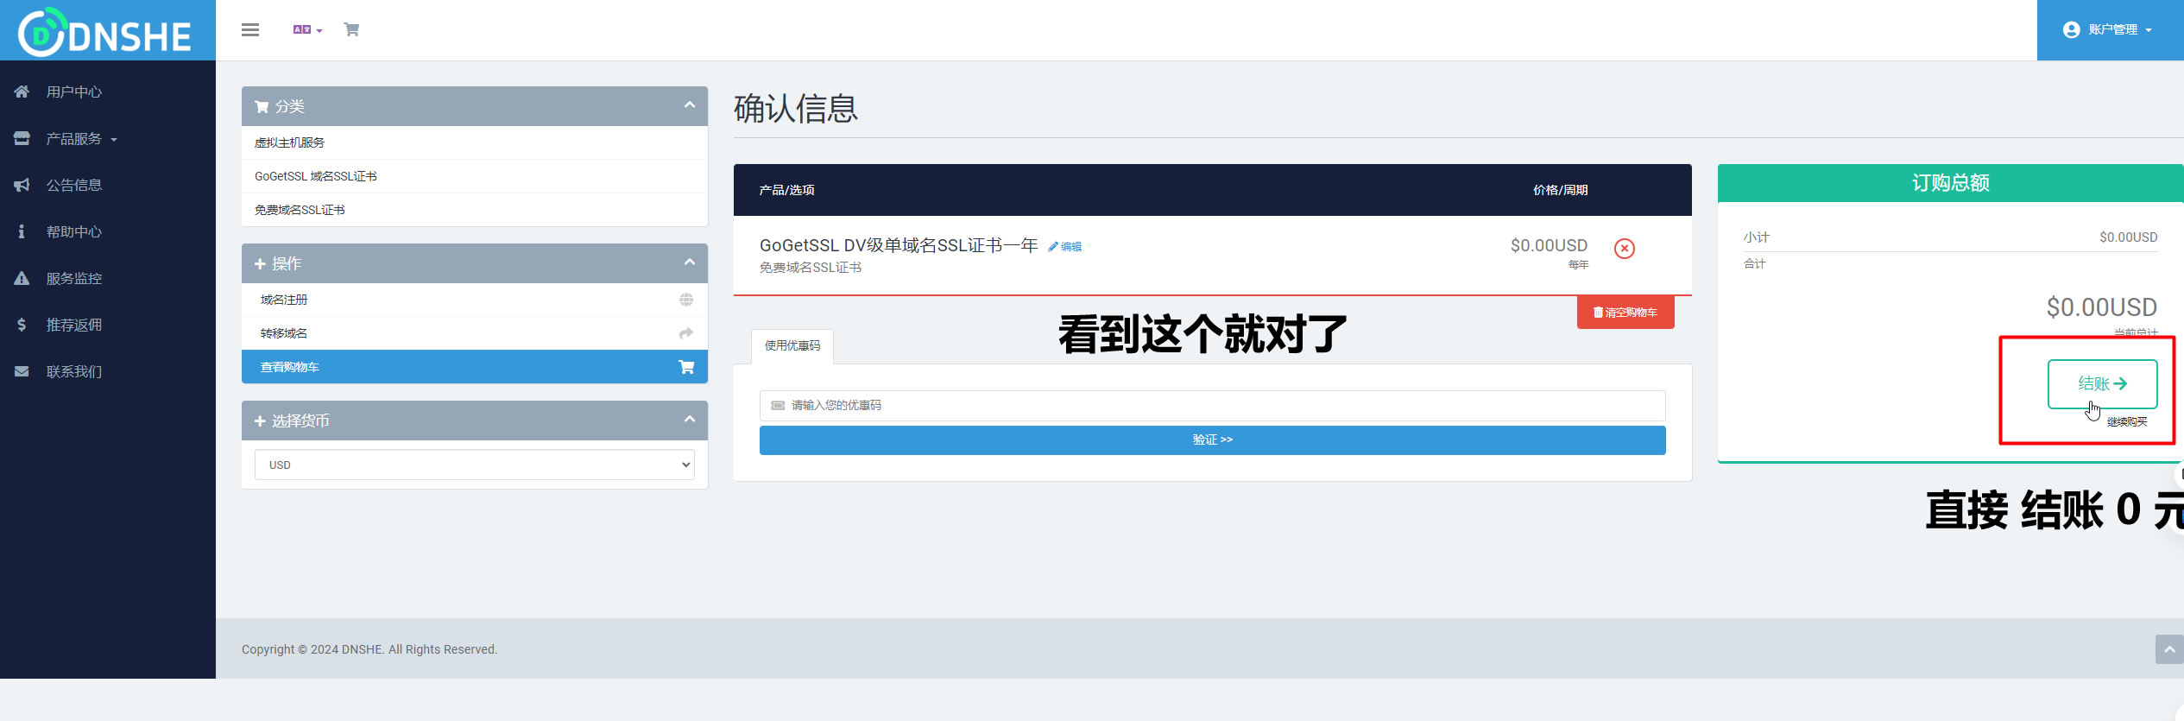The image size is (2184, 721).
Task: Remove the GoGetSSL item with red X icon
Action: [x=1625, y=249]
